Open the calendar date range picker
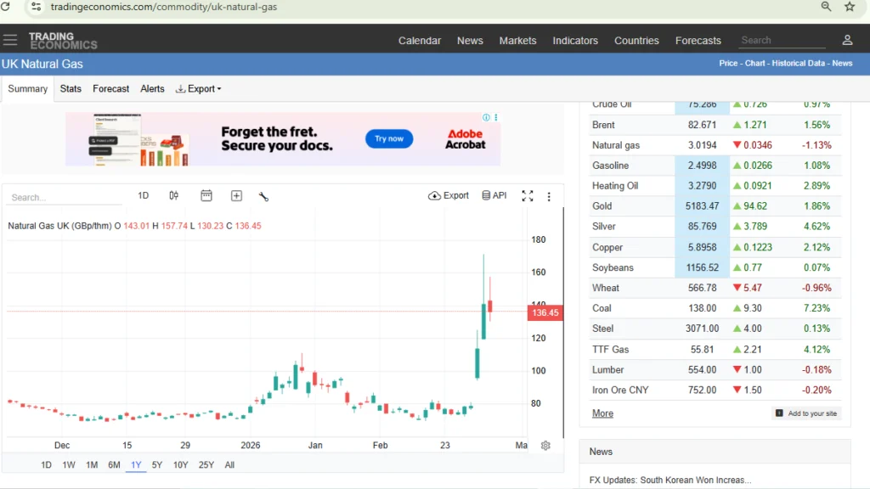 pyautogui.click(x=206, y=195)
